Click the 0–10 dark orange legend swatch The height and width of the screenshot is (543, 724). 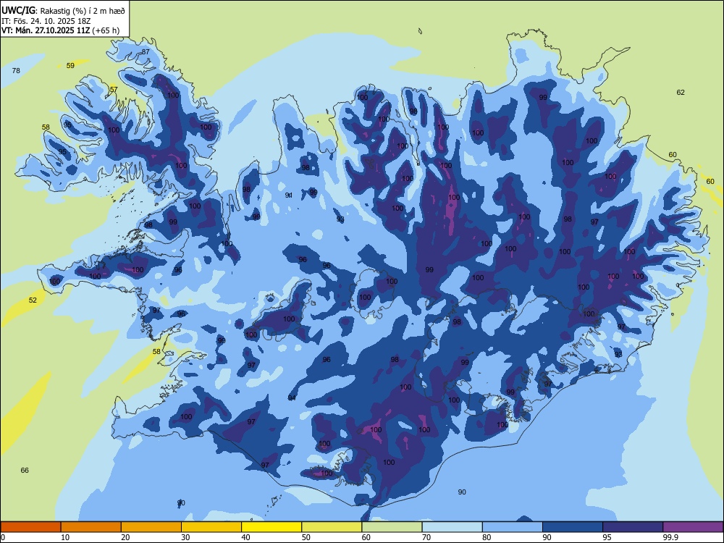[31, 527]
